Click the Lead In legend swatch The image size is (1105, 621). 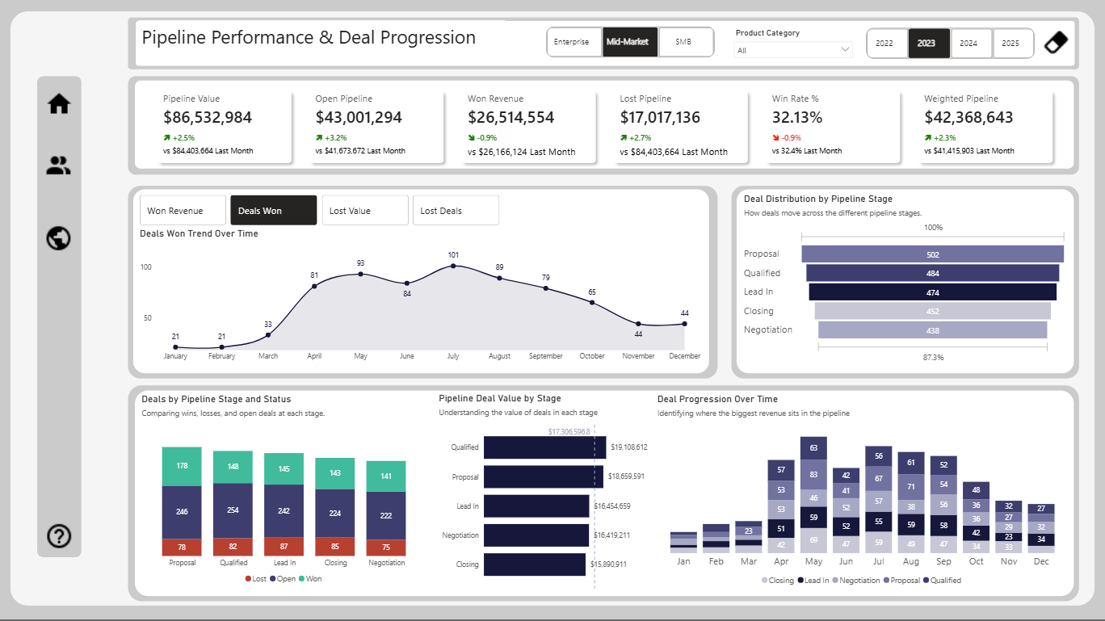[800, 581]
